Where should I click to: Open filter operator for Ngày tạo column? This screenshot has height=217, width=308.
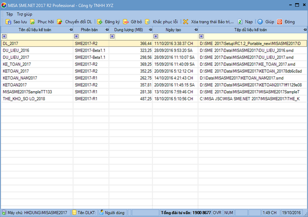click(x=155, y=36)
